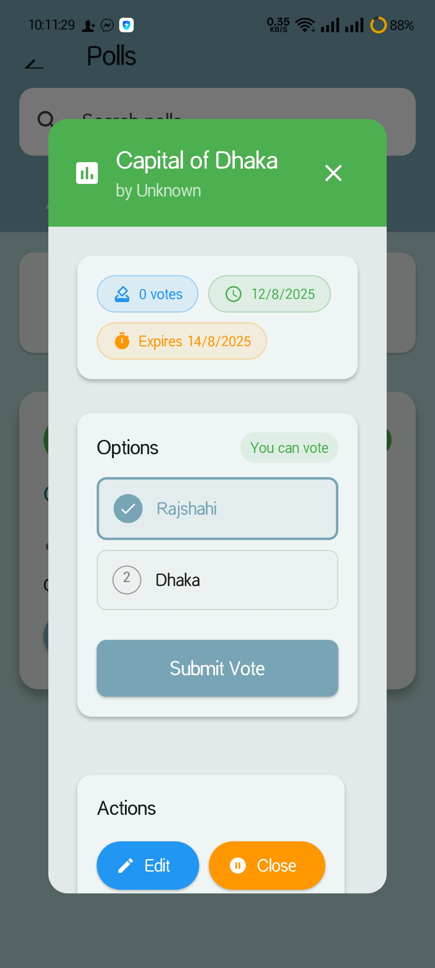Image resolution: width=435 pixels, height=968 pixels.
Task: Tap the orange timer icon near Expires
Action: [122, 341]
